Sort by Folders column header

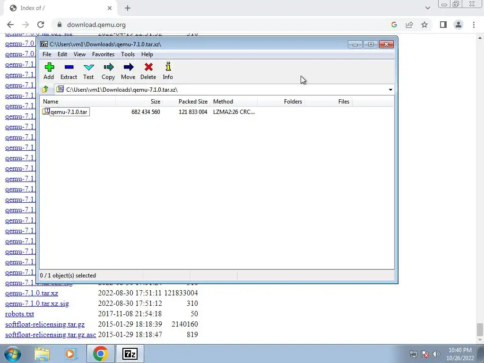tap(281, 102)
